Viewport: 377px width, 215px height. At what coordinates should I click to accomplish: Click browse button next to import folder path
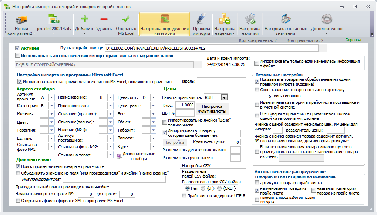[x=198, y=64]
